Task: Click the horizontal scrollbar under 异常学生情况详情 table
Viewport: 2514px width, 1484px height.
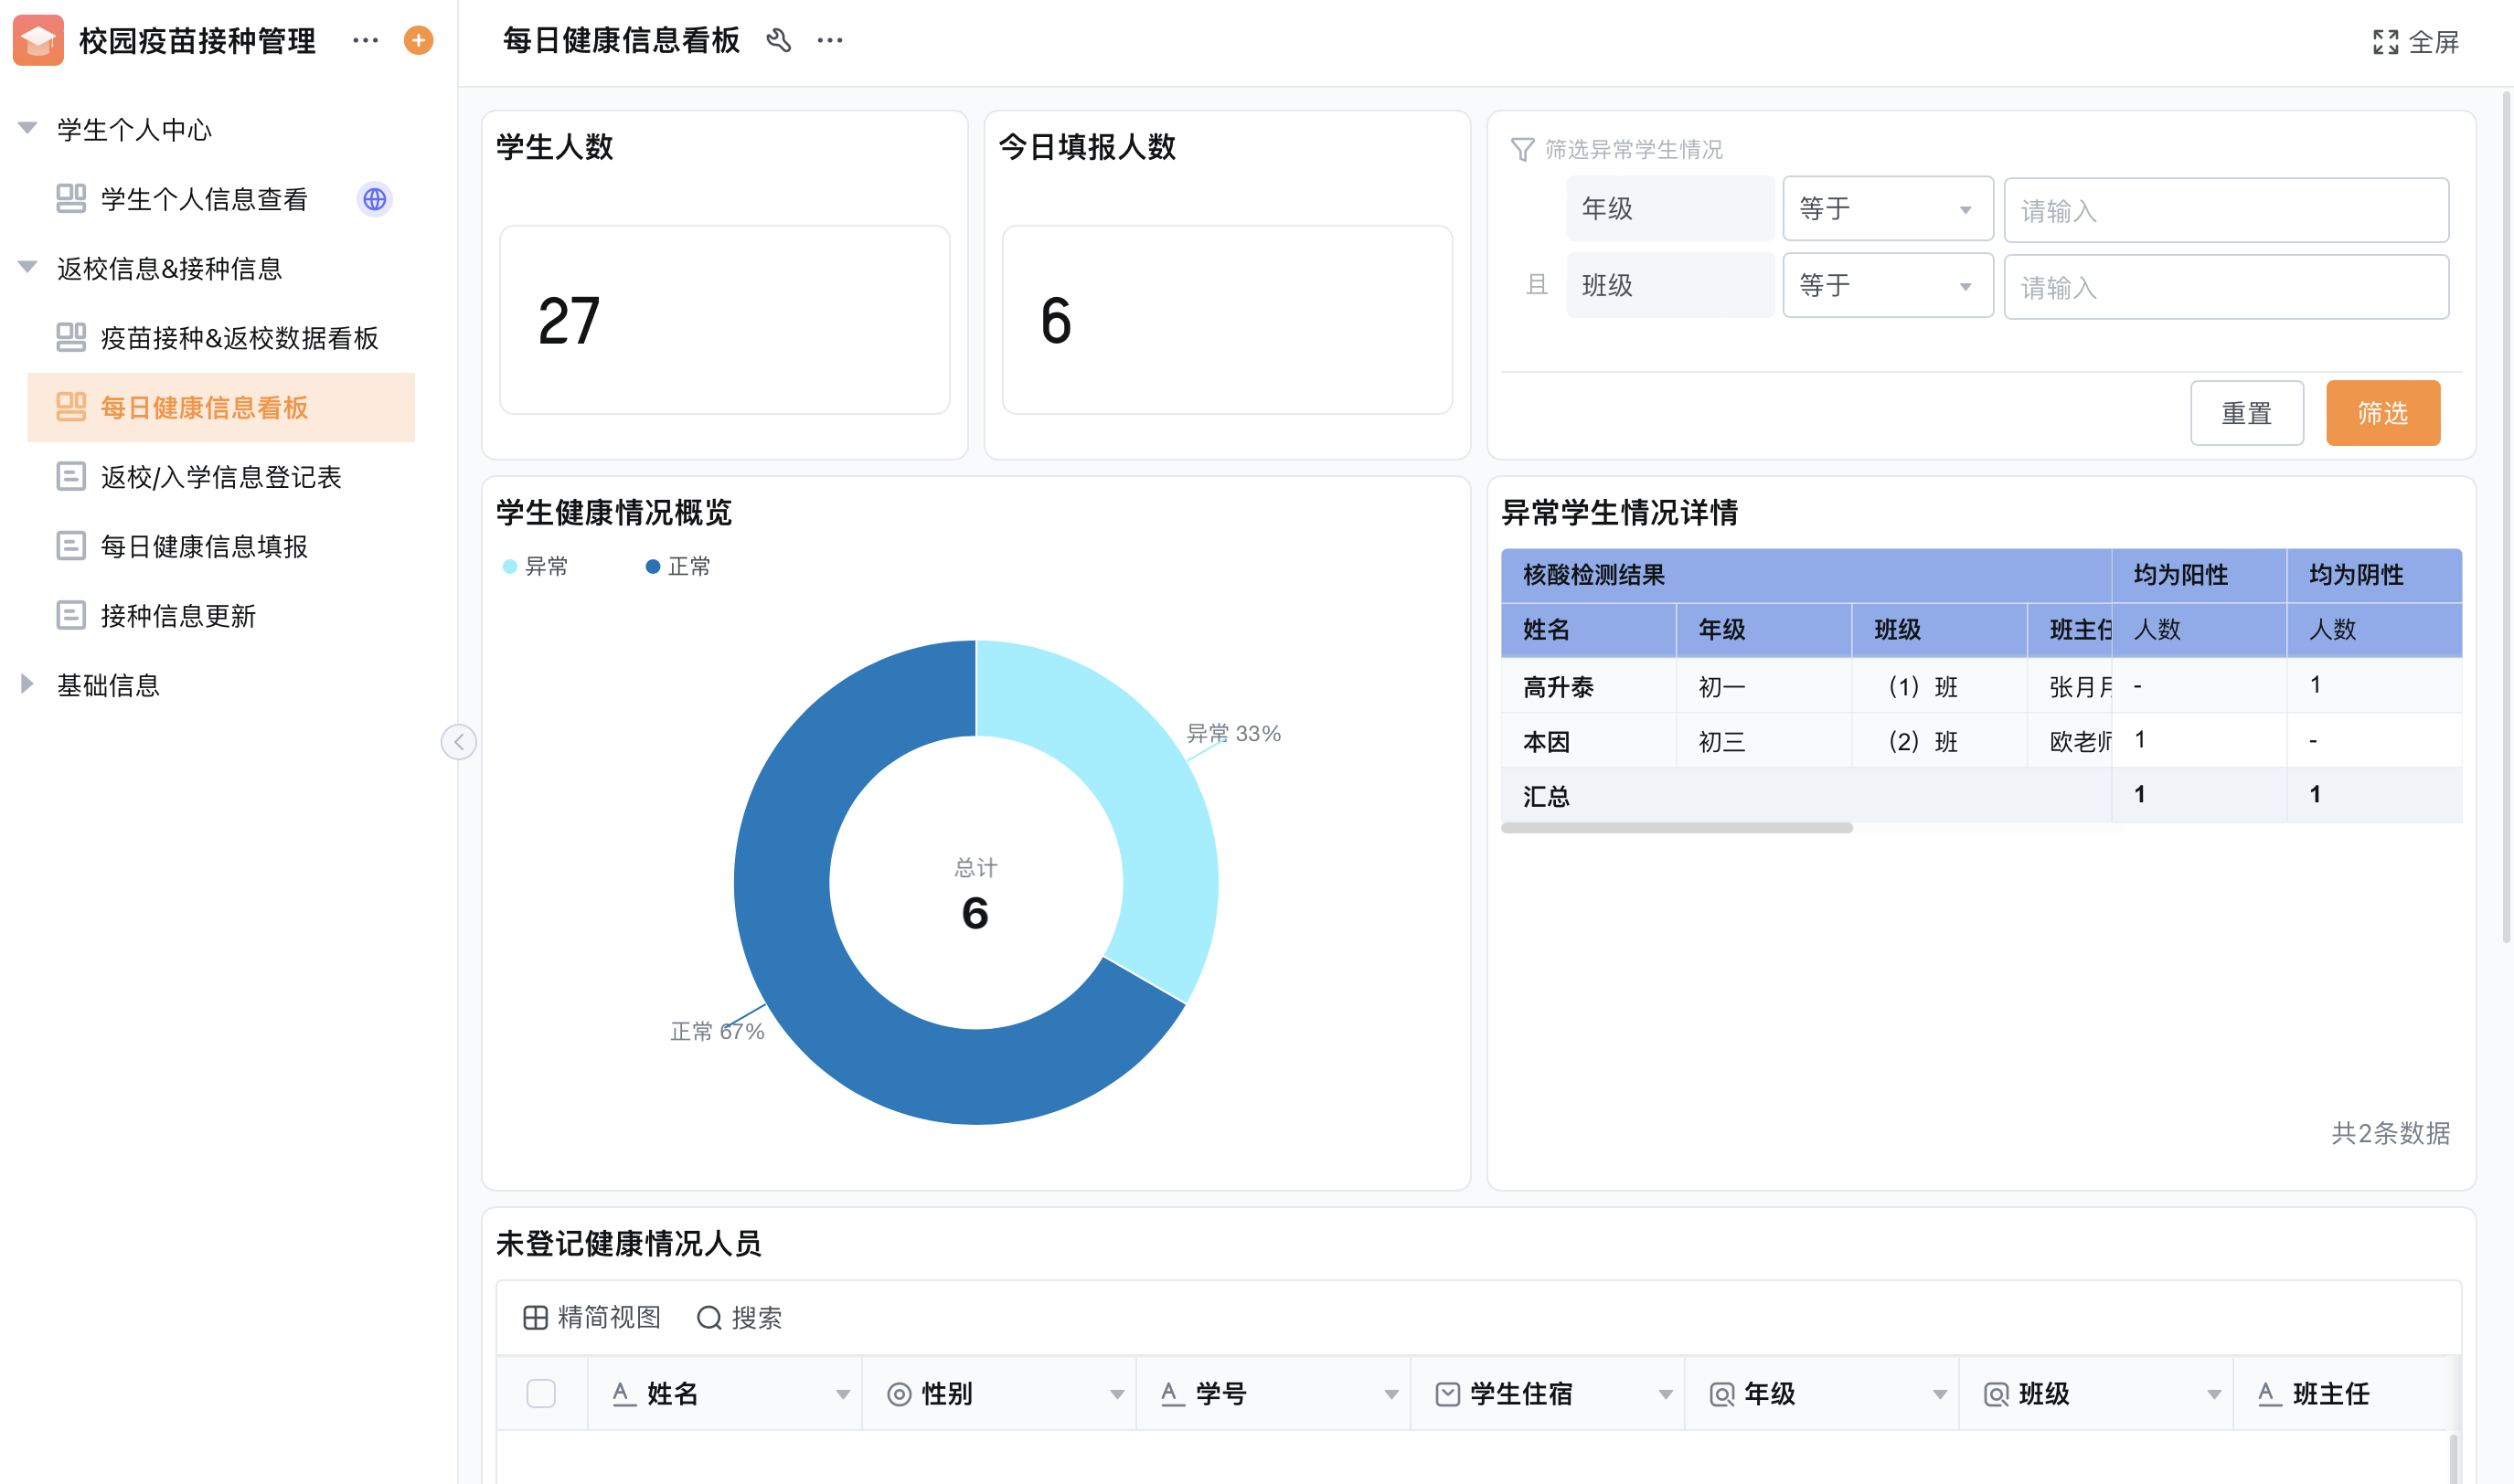Action: [x=1677, y=828]
